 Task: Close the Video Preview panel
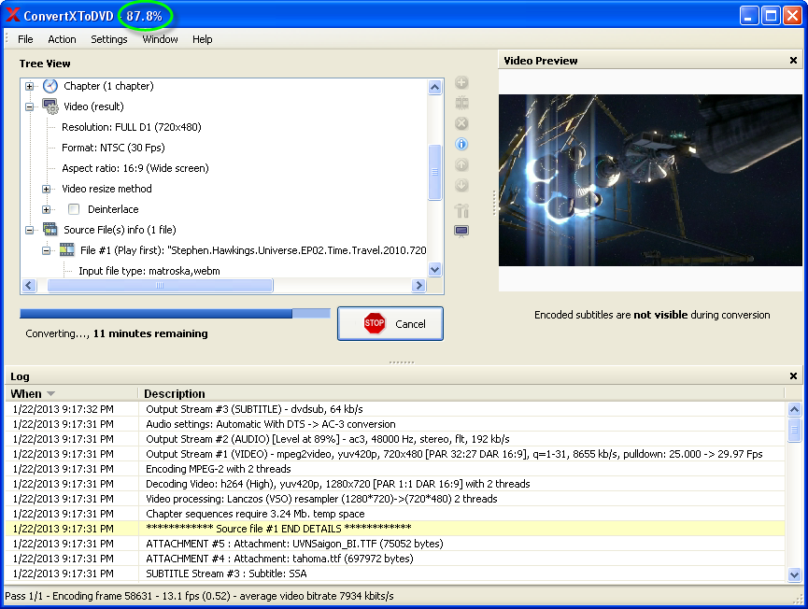point(793,61)
